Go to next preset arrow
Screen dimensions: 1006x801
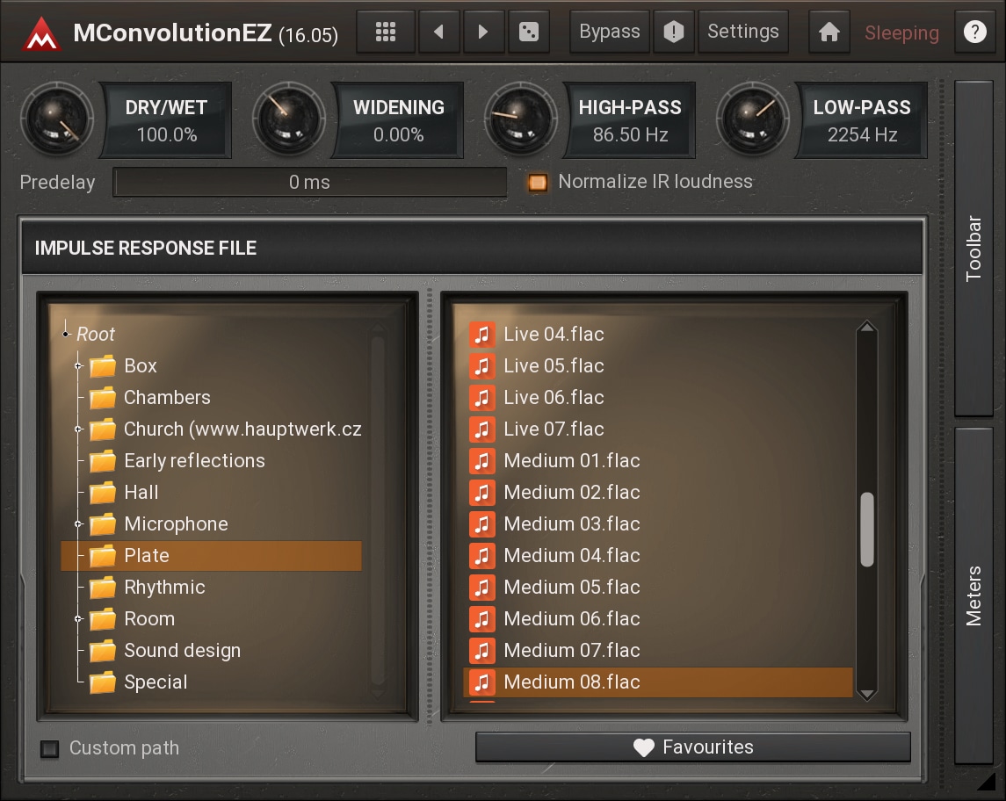tap(483, 32)
